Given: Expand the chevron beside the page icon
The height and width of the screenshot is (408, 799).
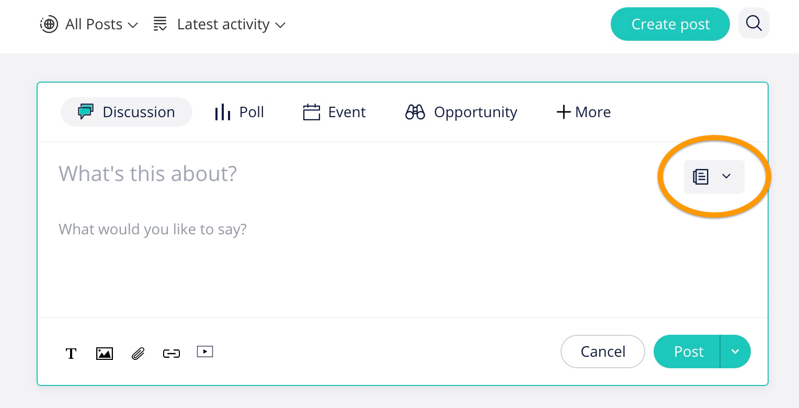Looking at the screenshot, I should coord(726,176).
